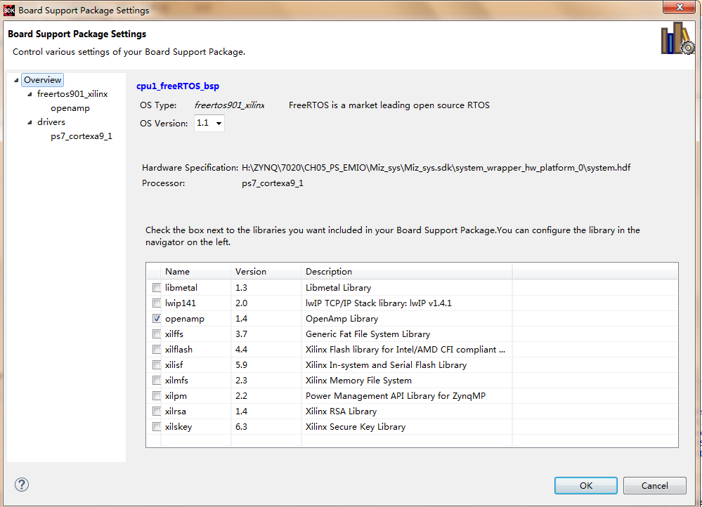
Task: Click the xilflash library name
Action: pos(178,350)
